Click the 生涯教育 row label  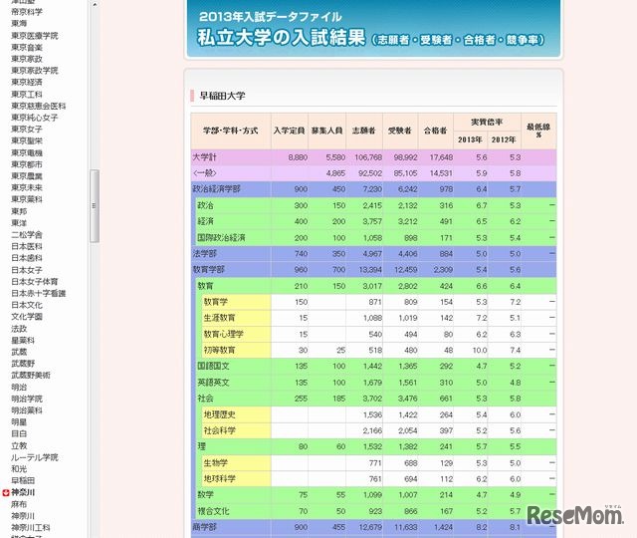click(219, 318)
